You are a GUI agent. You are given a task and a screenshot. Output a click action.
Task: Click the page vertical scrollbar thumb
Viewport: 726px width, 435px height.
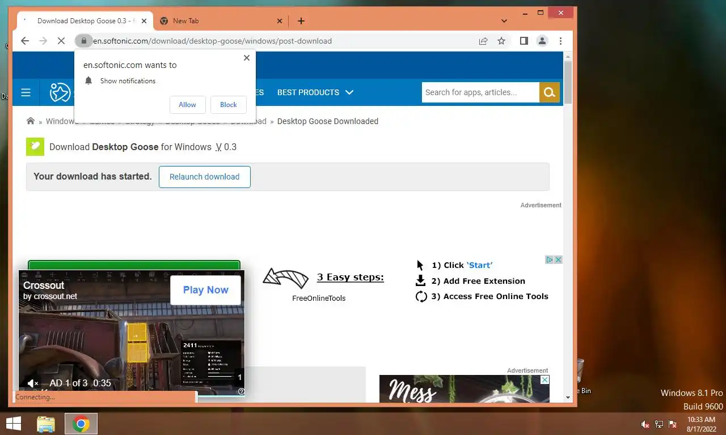point(568,83)
